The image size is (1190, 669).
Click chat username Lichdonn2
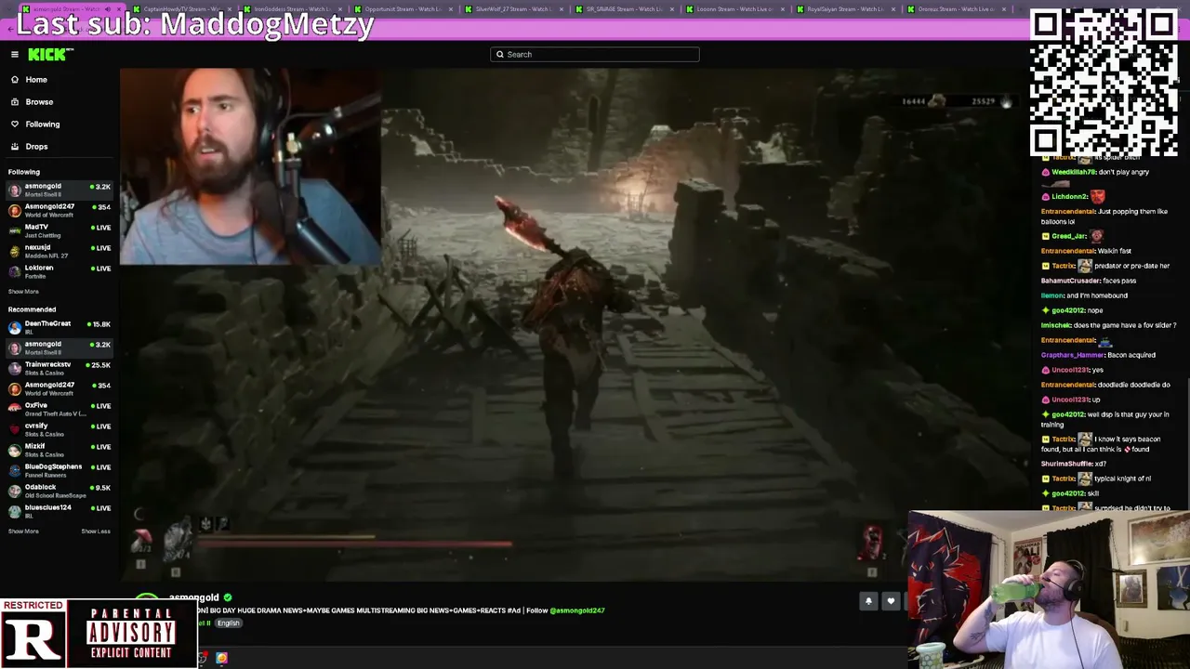coord(1069,197)
